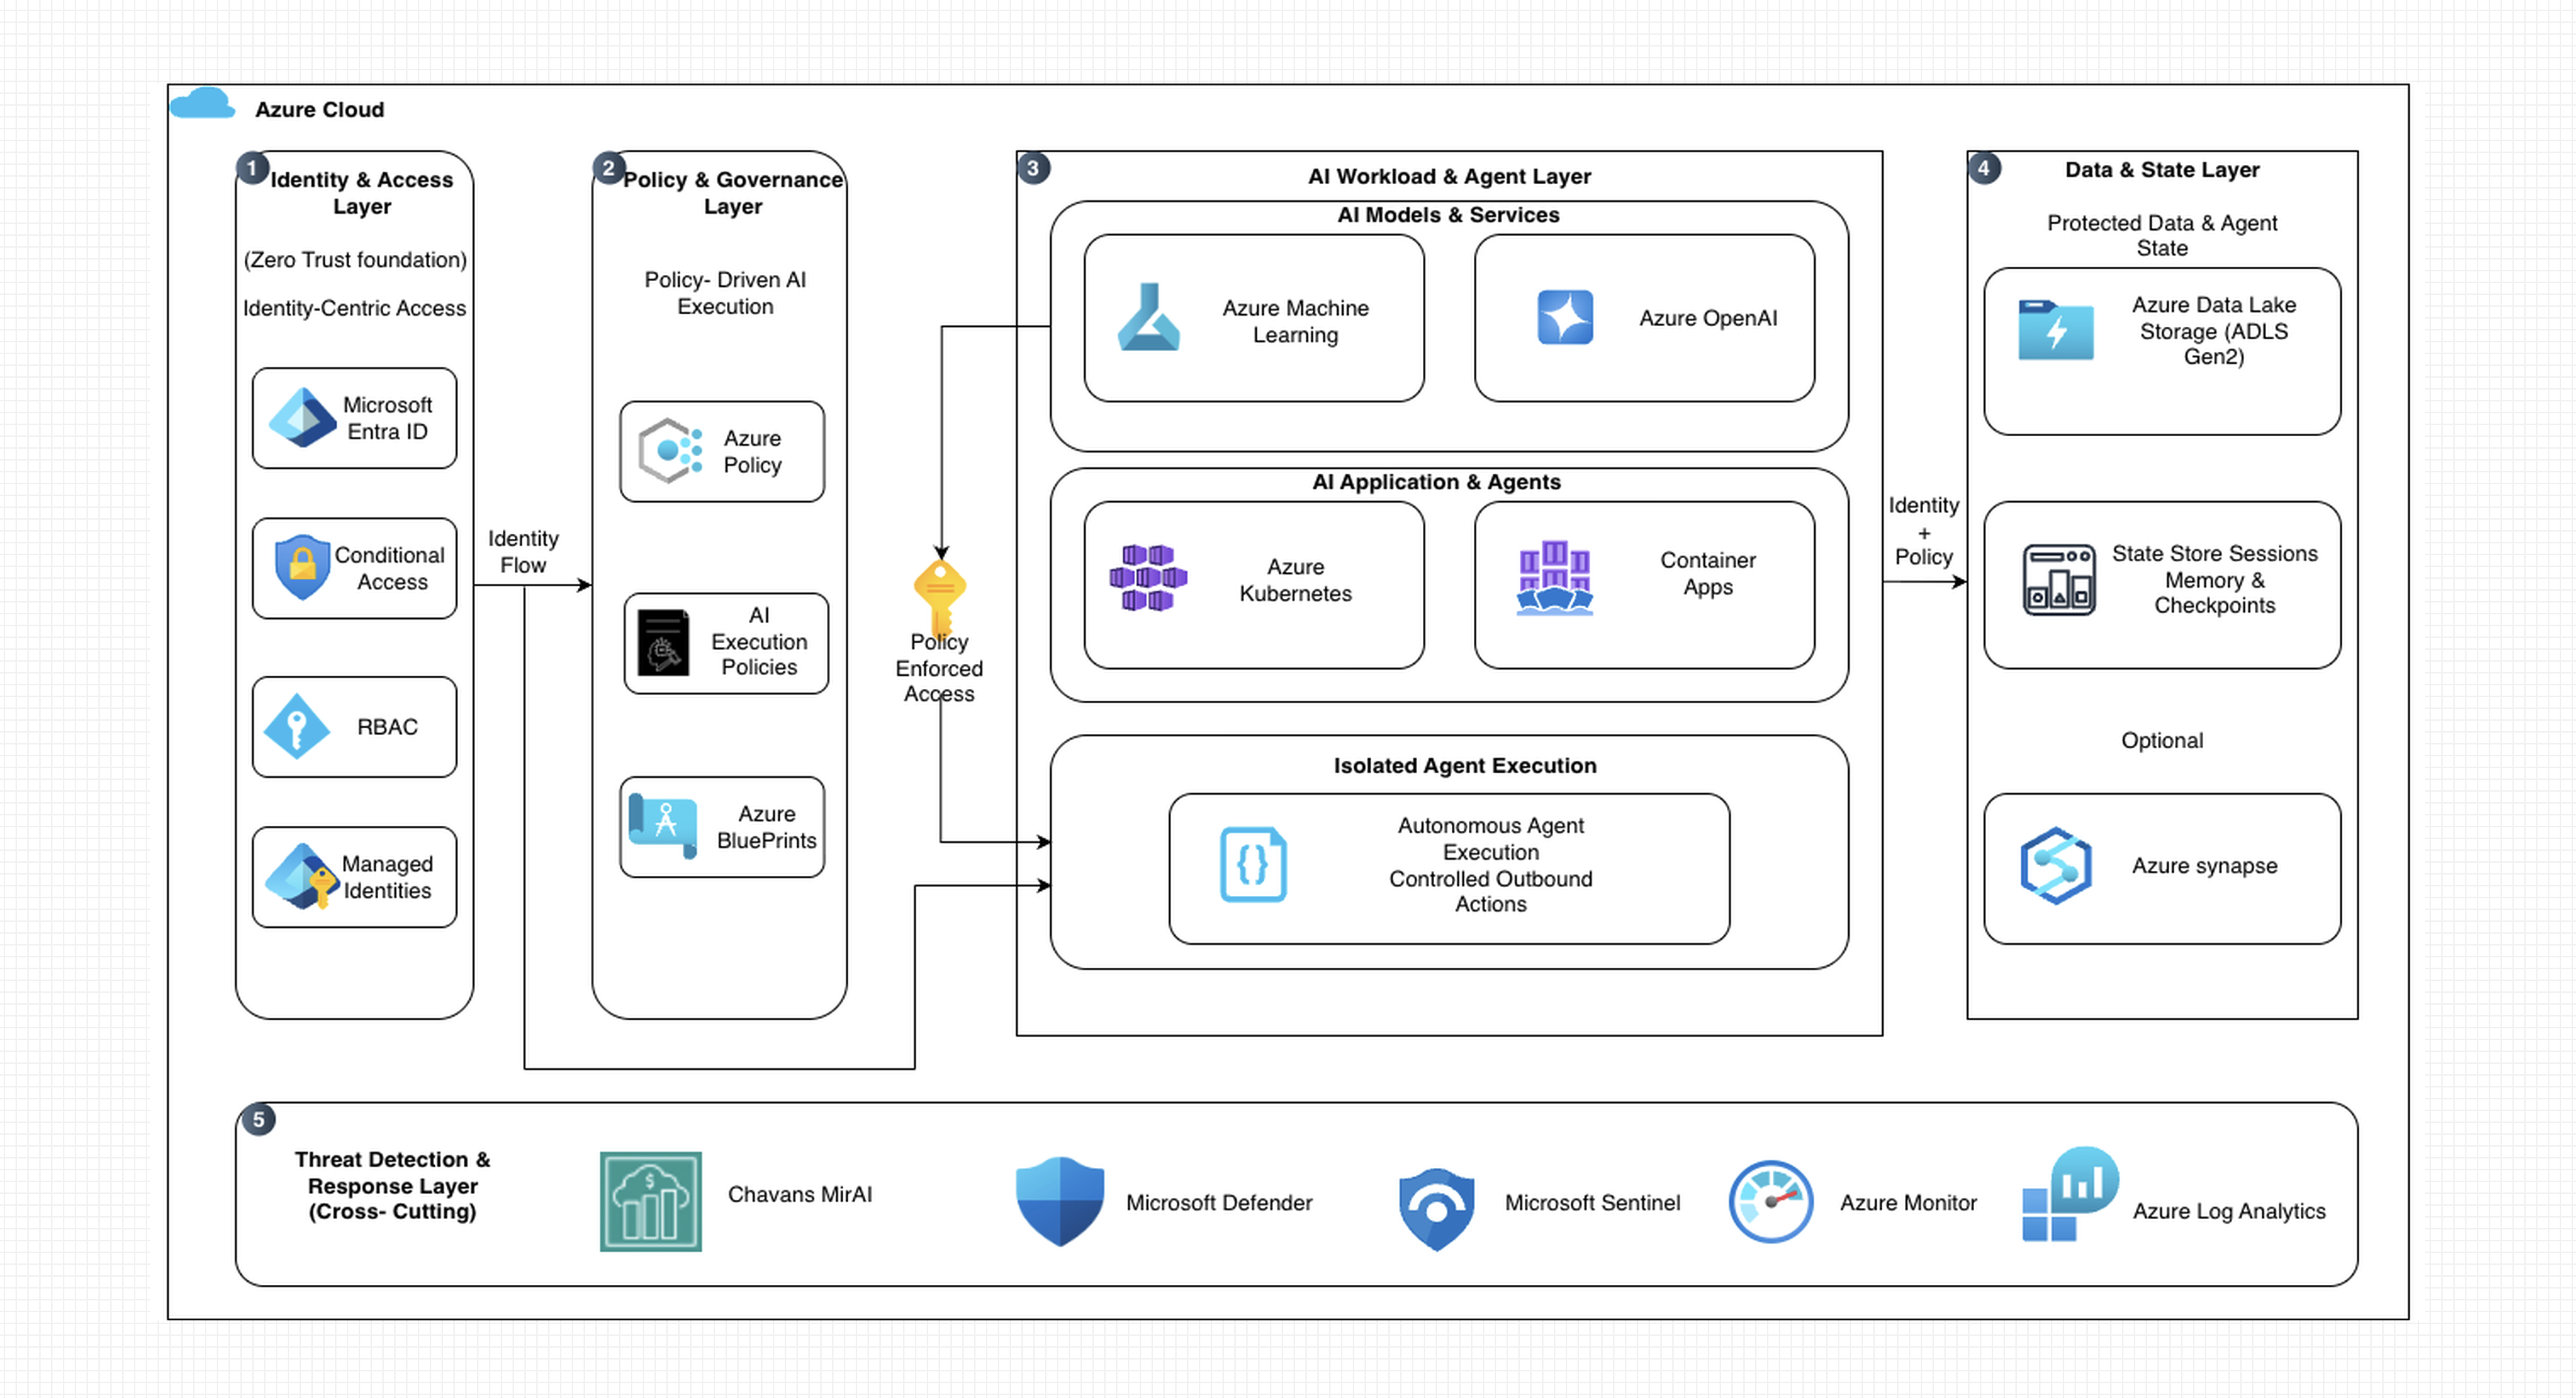Click the Azure Monitor gauge icon
The height and width of the screenshot is (1398, 2576).
pyautogui.click(x=1770, y=1201)
